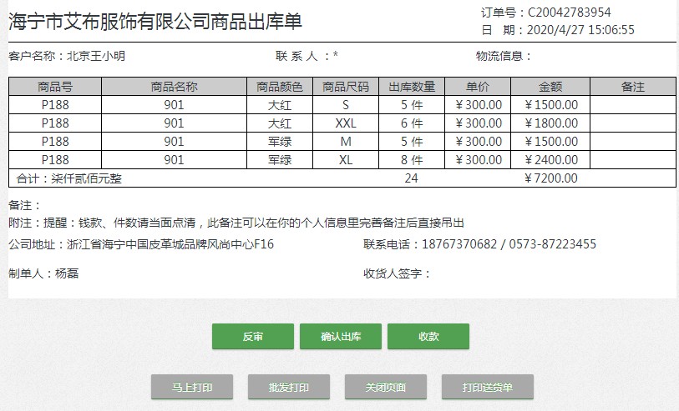Click the 打印送货单 button
Image resolution: width=679 pixels, height=411 pixels.
pyautogui.click(x=488, y=387)
